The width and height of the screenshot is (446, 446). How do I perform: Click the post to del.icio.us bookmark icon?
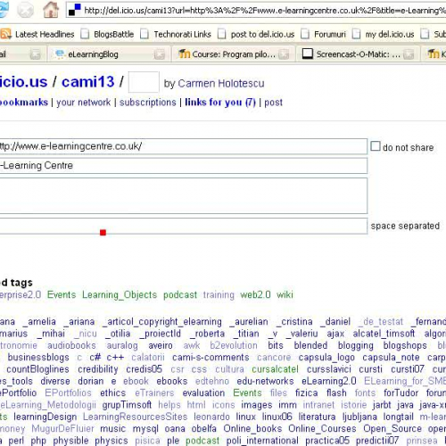pos(222,34)
